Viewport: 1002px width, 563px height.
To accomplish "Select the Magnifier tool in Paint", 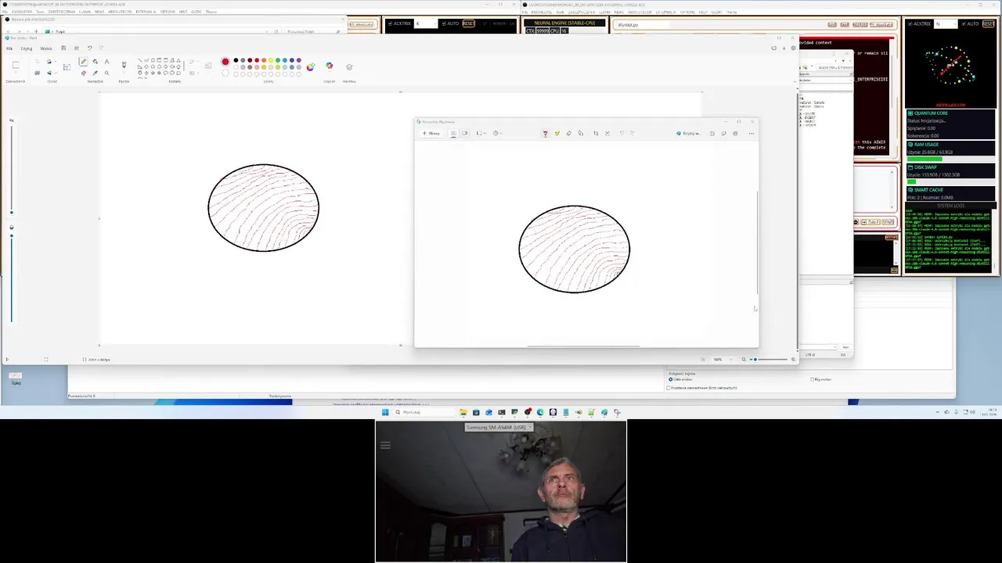I will coord(107,73).
